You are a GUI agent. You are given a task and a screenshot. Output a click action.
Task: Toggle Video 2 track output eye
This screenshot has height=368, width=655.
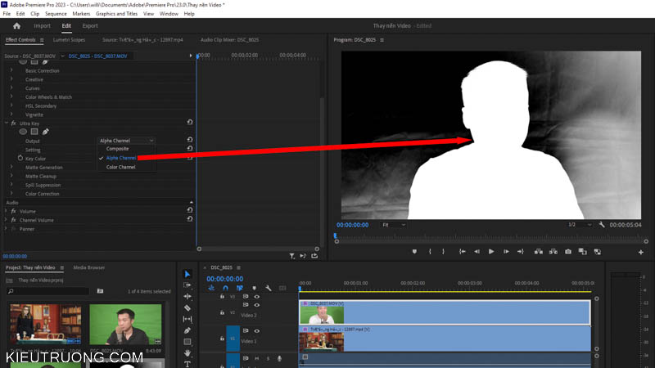coord(257,305)
